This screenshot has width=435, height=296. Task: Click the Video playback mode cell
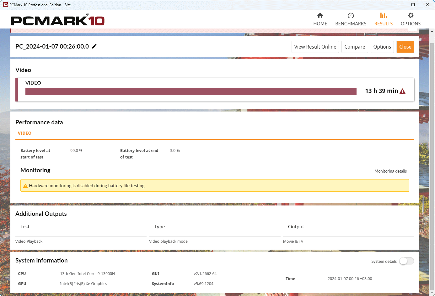coord(168,241)
